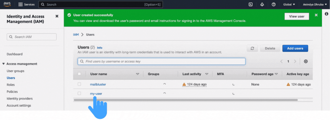Click the active key age warning icon
Screen dimensions: 330x120
tap(288, 84)
